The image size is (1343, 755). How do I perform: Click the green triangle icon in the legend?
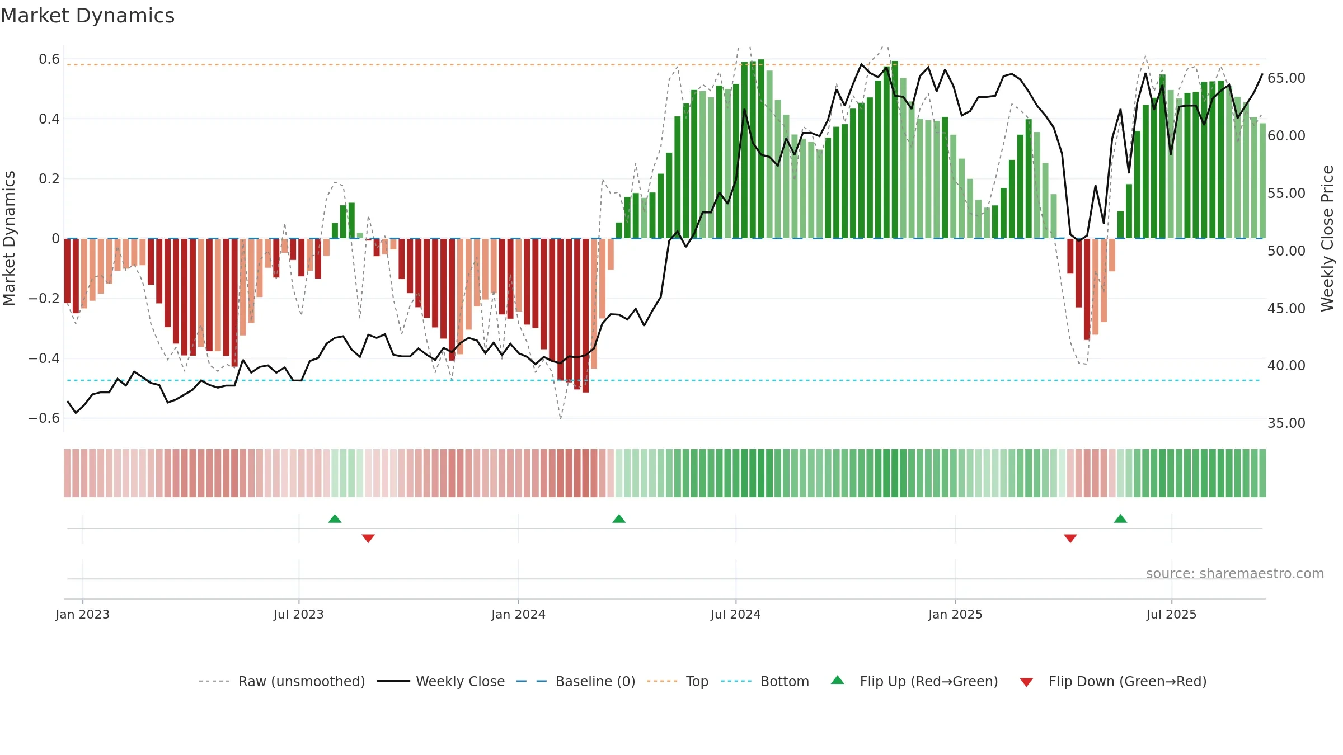[838, 680]
